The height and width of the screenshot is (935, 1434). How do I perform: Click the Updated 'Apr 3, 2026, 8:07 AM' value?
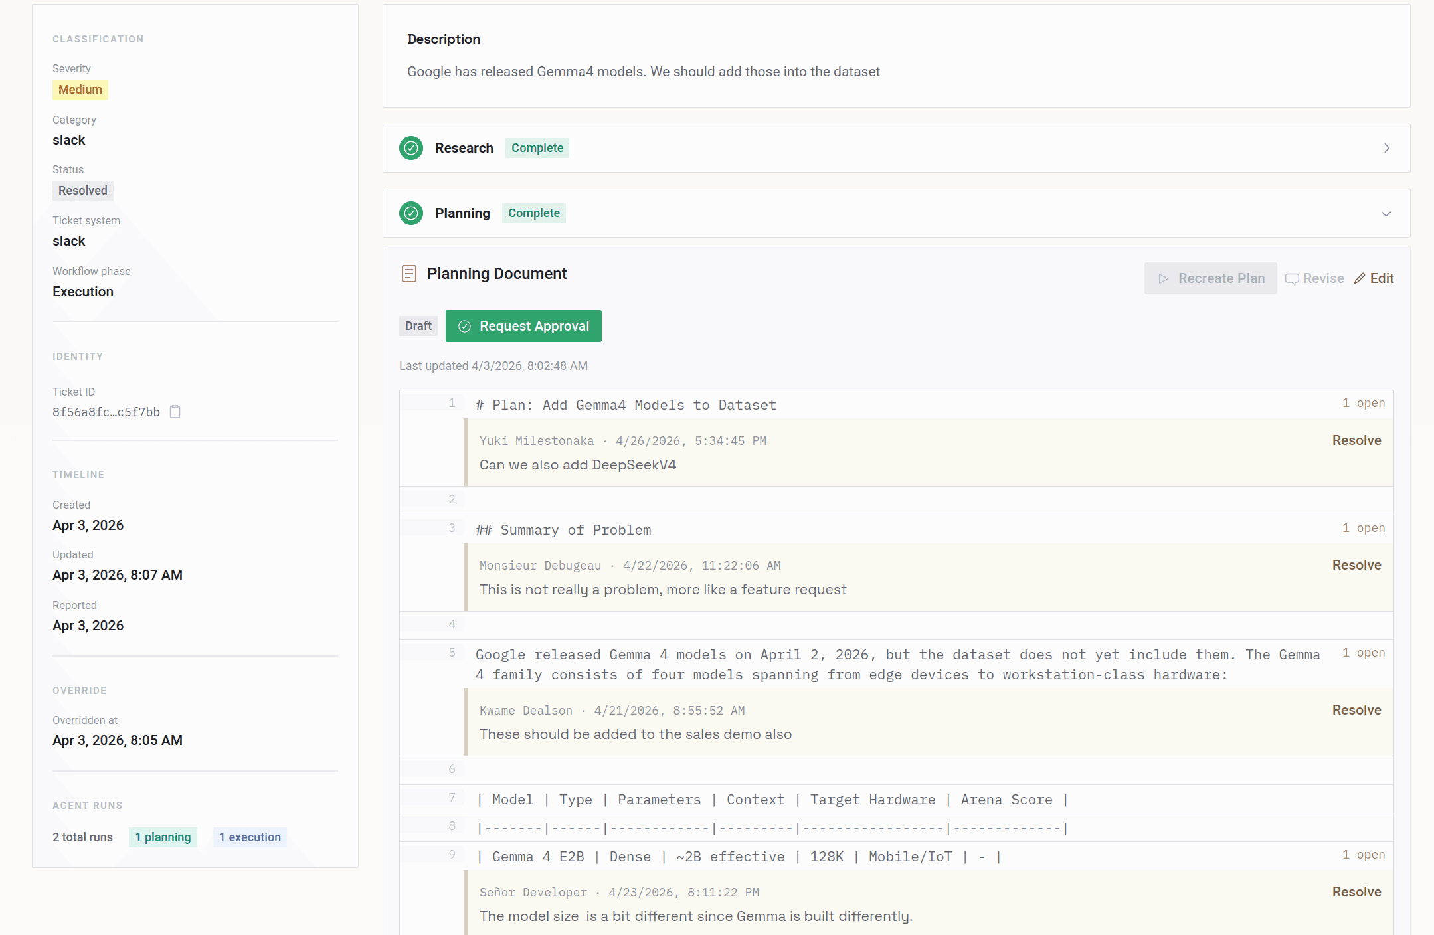(x=118, y=575)
